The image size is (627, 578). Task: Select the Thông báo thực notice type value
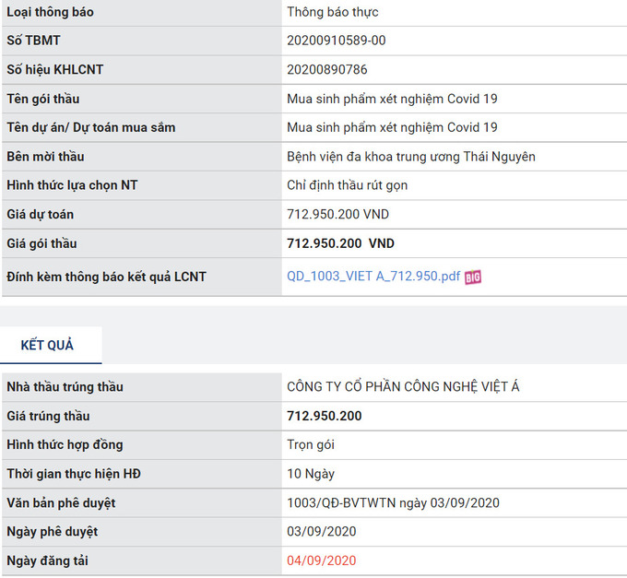pyautogui.click(x=332, y=12)
